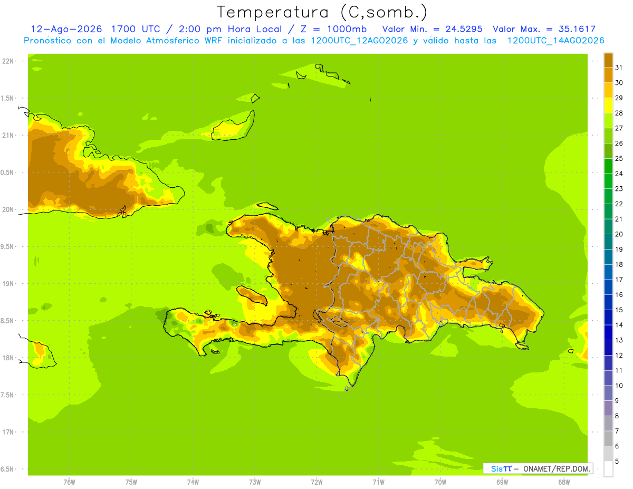Select the teal legend band between 19 and 20
The width and height of the screenshot is (633, 489).
pos(608,242)
